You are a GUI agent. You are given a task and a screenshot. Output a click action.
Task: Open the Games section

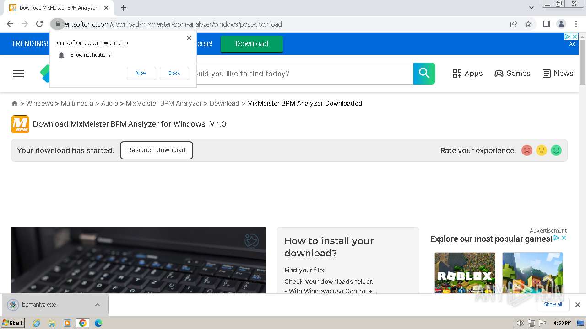pos(512,74)
